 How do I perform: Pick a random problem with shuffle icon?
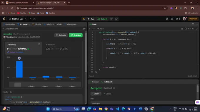click(34, 19)
